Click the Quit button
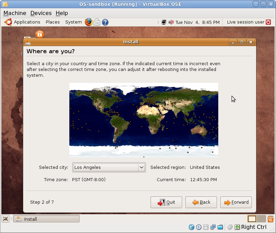The image size is (276, 233). coord(166,202)
